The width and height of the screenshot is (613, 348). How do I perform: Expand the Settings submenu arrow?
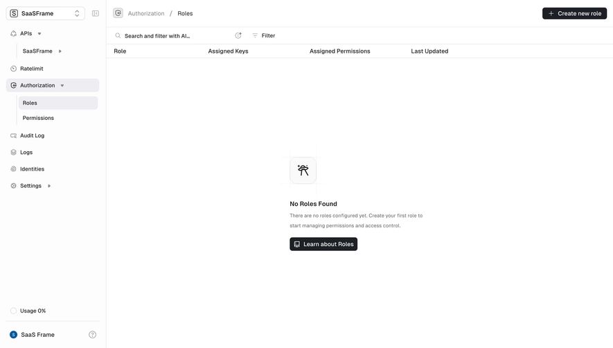[x=49, y=186]
